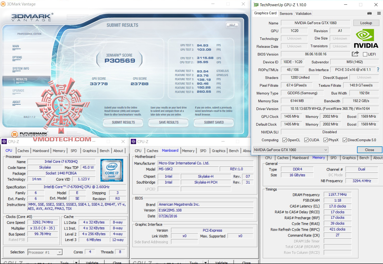This screenshot has height=264, width=383.
Task: Click the Memory Size field 6144 MB
Action: [x=297, y=101]
